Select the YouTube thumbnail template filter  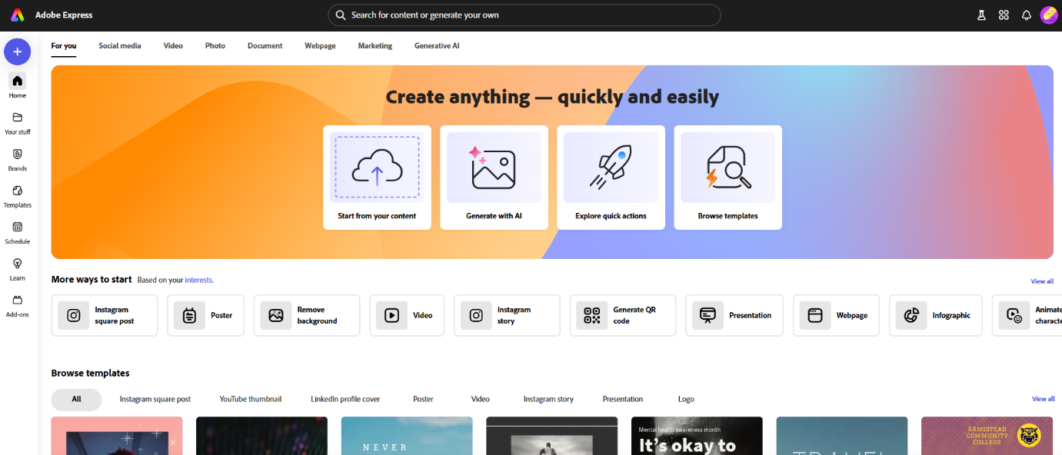click(251, 400)
